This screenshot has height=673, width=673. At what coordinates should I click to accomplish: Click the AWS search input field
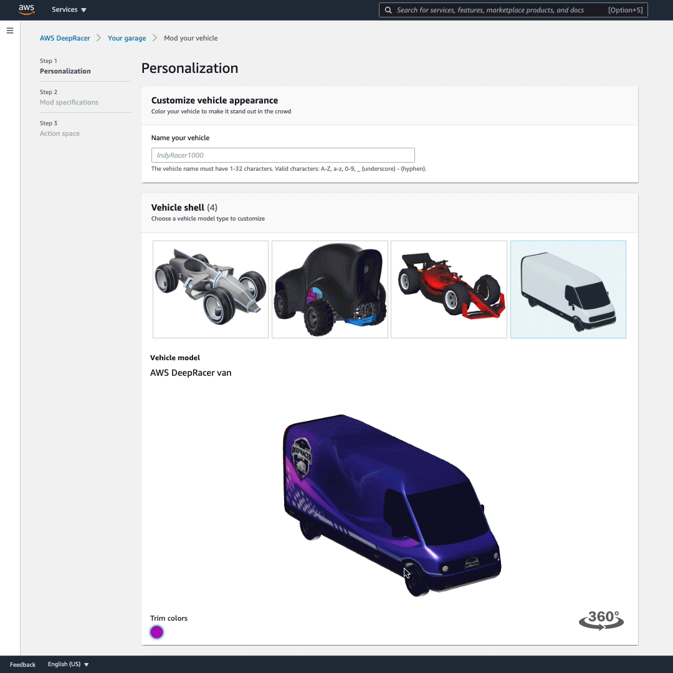pos(513,10)
